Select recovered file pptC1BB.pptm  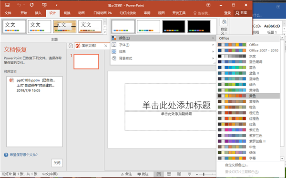tap(34, 85)
